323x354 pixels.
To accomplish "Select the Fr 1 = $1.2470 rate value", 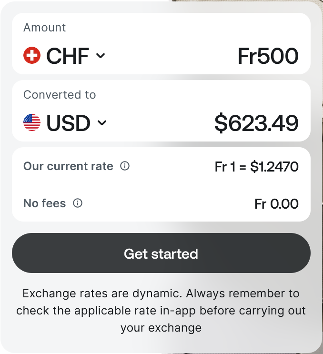I will click(x=256, y=167).
